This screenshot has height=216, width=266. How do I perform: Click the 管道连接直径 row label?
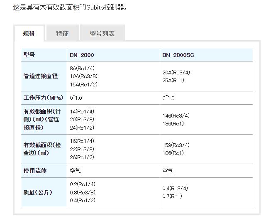click(41, 76)
